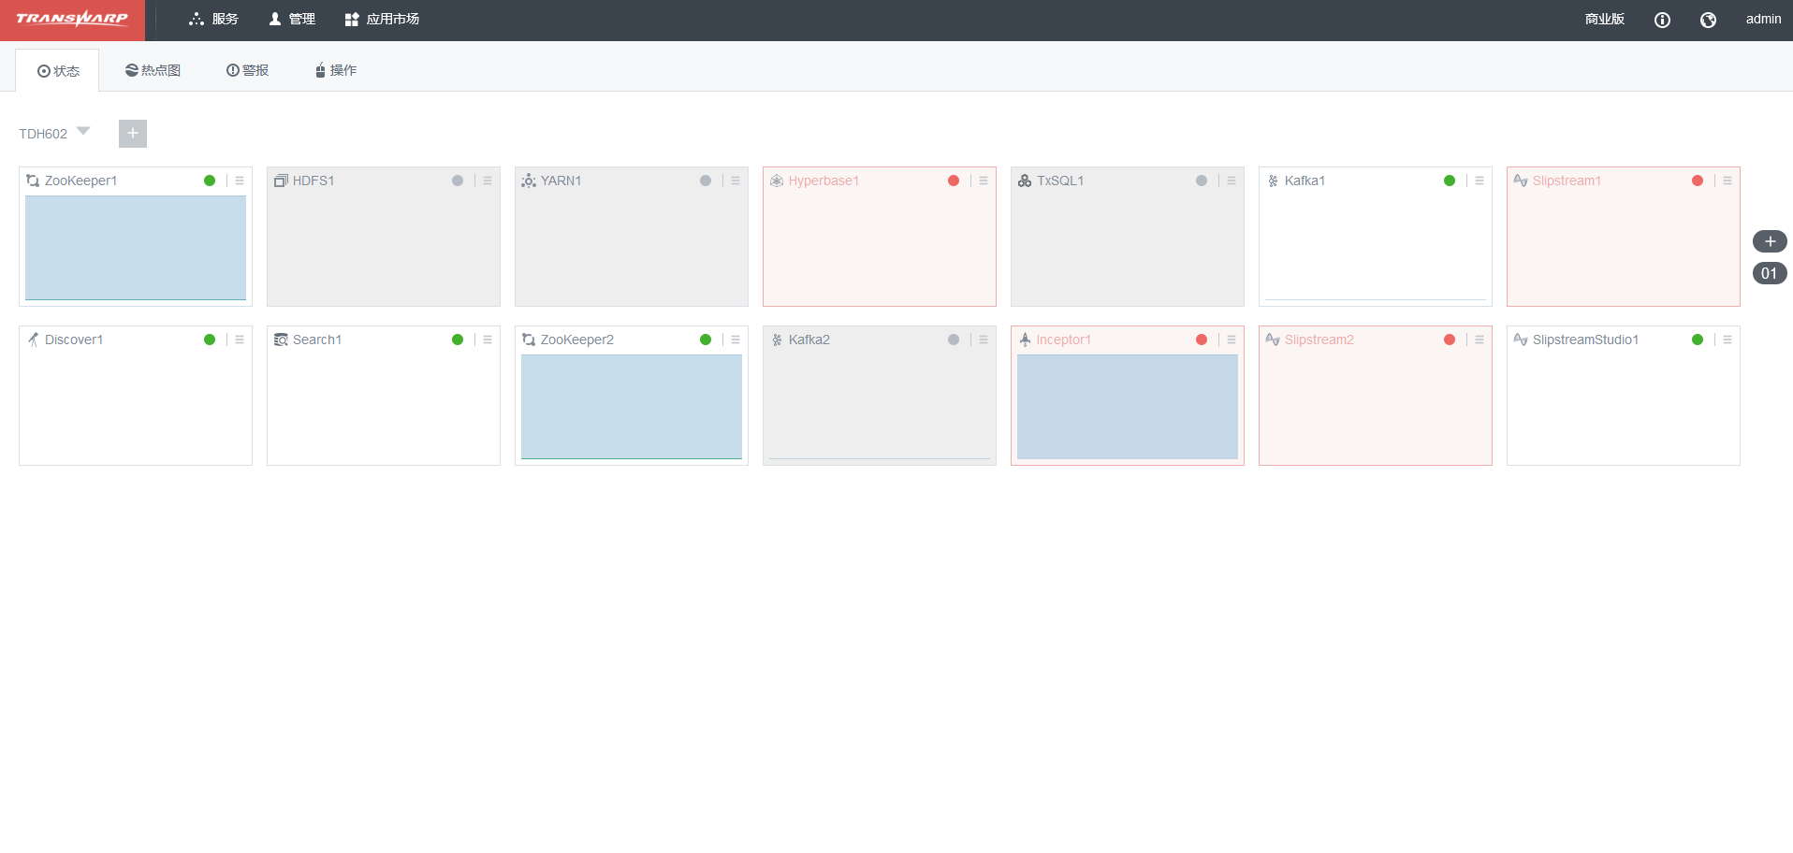Open the admin user menu
1793x853 pixels.
click(x=1763, y=20)
